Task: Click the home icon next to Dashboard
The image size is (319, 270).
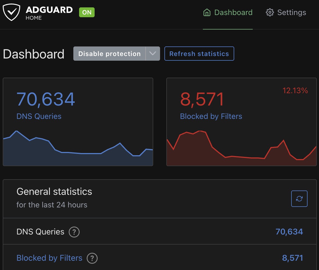Action: click(207, 12)
